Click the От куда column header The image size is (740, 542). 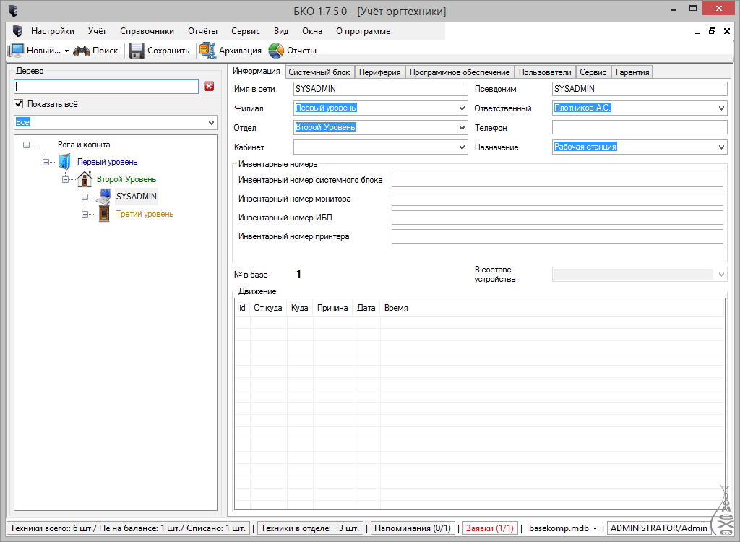268,308
